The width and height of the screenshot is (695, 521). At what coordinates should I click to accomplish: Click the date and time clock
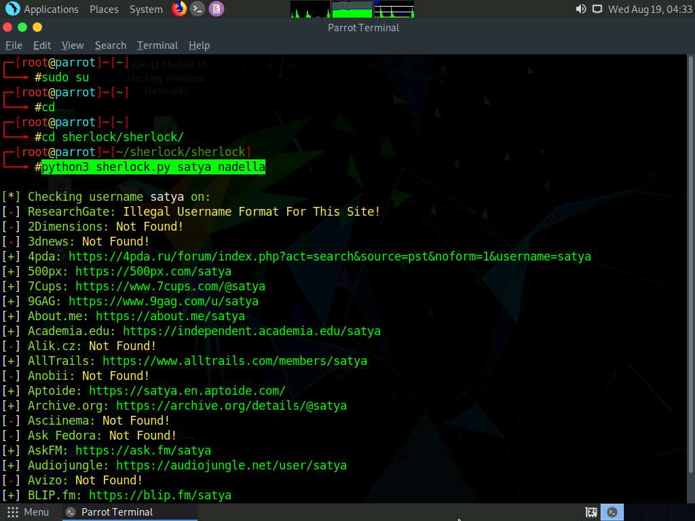tap(650, 9)
